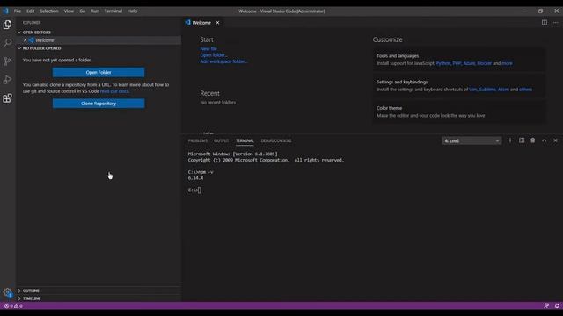
Task: Restore down the VS Code window
Action: pyautogui.click(x=540, y=11)
